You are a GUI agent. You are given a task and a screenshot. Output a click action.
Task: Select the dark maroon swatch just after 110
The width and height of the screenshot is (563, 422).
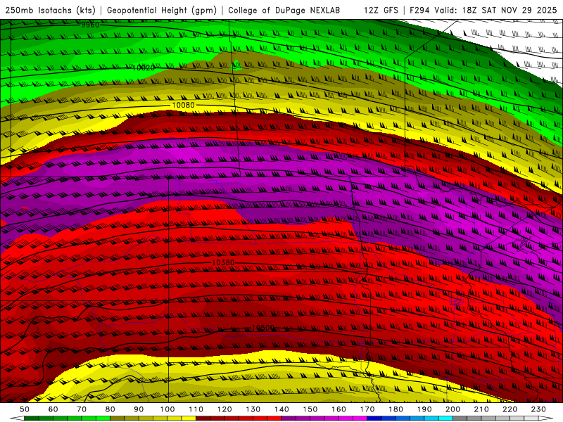click(x=203, y=418)
